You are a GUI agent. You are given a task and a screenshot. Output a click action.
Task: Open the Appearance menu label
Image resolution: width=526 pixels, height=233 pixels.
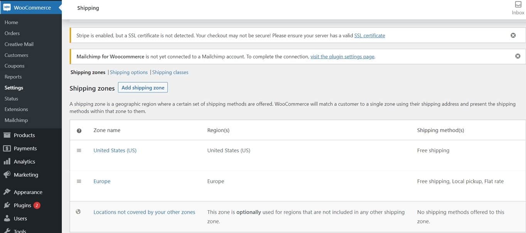pos(28,192)
